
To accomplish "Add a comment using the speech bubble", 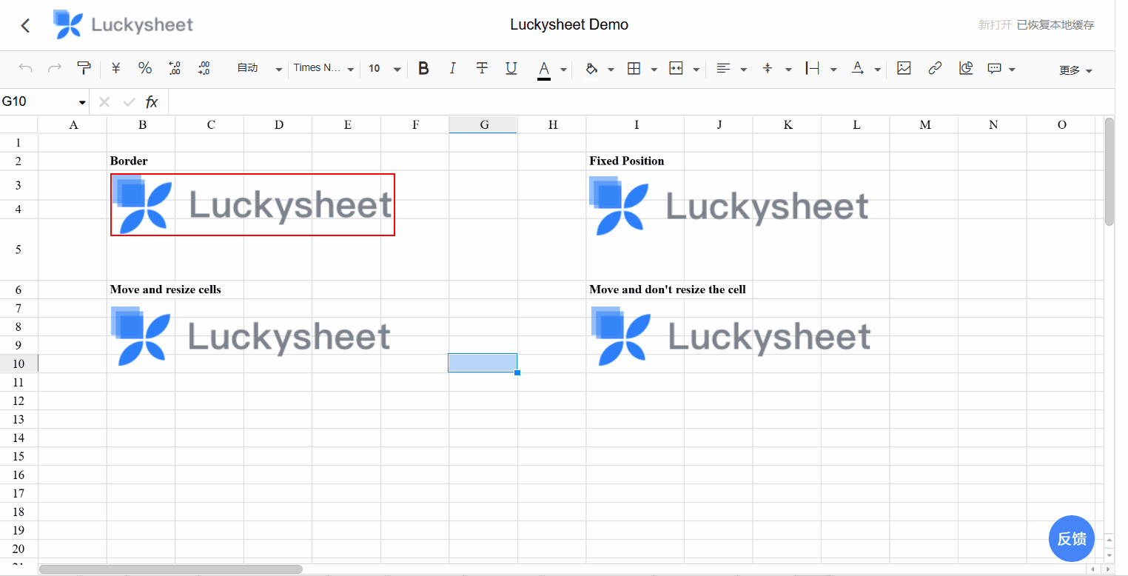I will (994, 69).
